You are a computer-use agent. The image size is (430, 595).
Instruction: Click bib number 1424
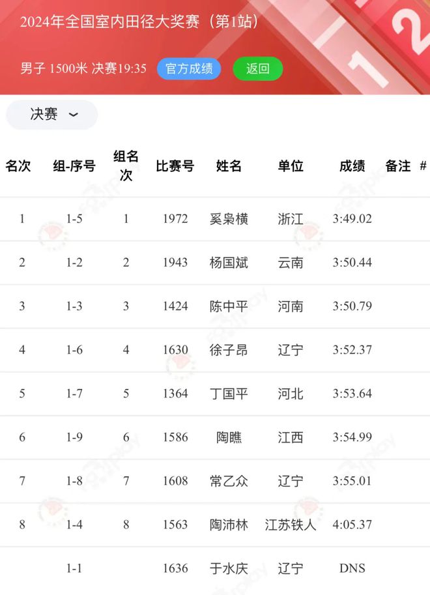click(x=175, y=306)
